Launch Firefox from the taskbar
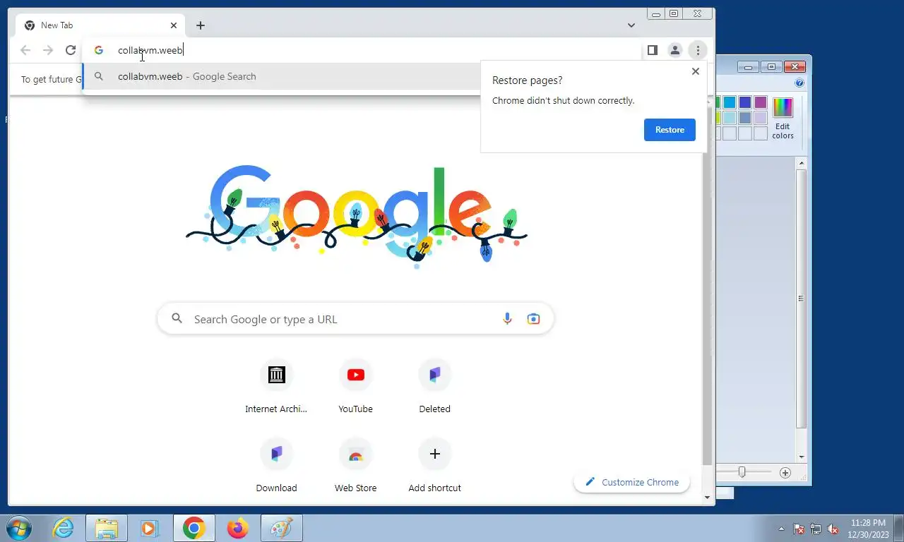The image size is (904, 542). (x=237, y=528)
